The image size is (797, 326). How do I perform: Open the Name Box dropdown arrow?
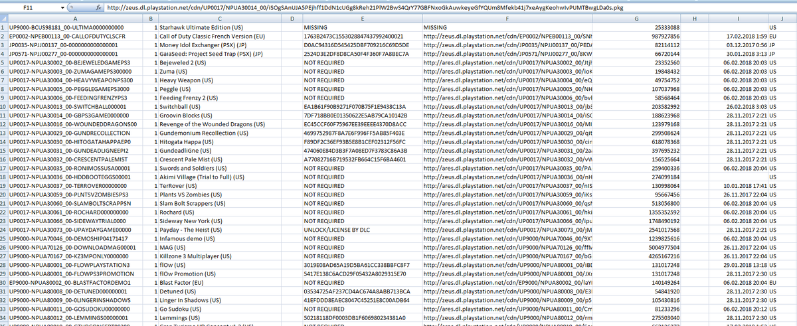(63, 7)
